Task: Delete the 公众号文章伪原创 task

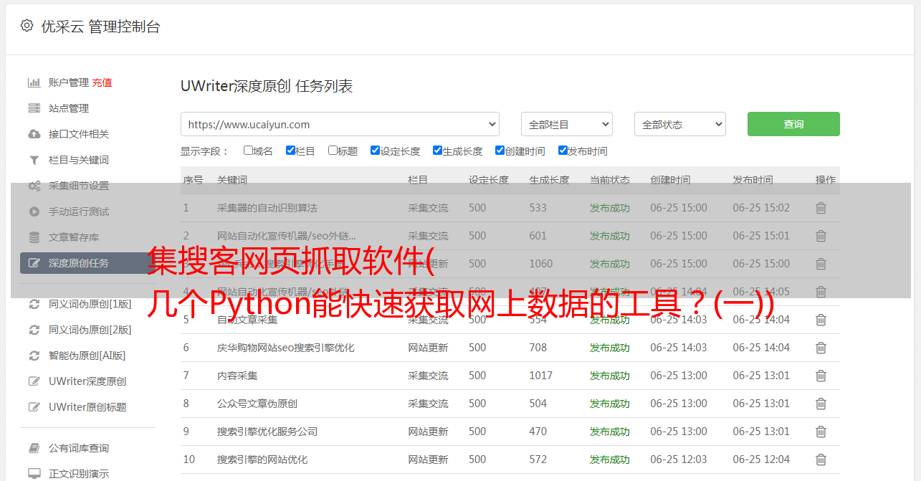Action: coord(821,404)
